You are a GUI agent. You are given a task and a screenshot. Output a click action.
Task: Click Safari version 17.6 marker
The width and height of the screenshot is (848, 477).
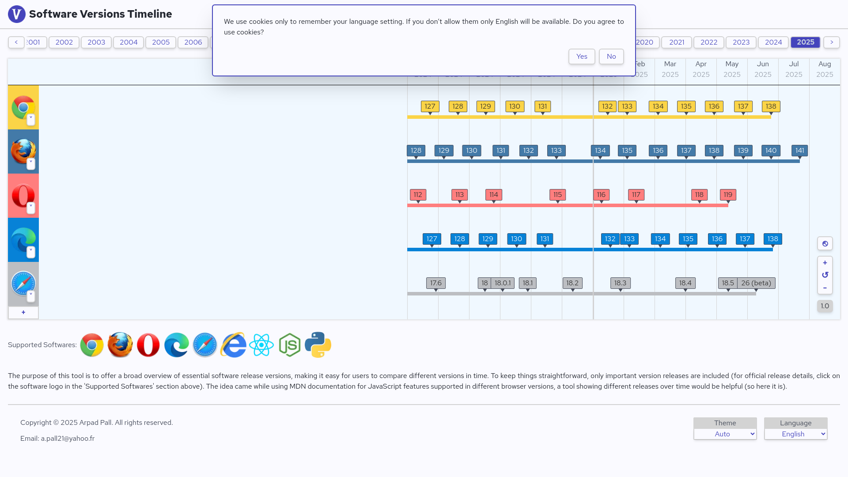(436, 283)
